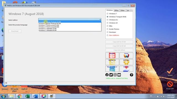Image resolution: width=177 pixels, height=99 pixels.
Task: Open the ISO Downloader taskbar item
Action: coord(52,96)
